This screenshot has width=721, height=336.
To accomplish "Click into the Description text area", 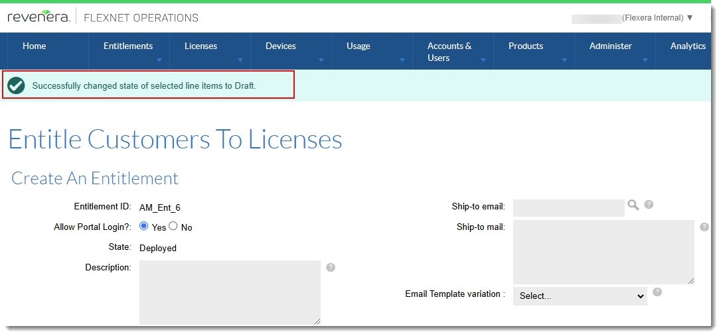I will tap(230, 292).
